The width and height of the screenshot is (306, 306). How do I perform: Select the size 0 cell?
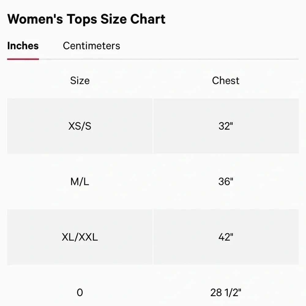click(80, 292)
